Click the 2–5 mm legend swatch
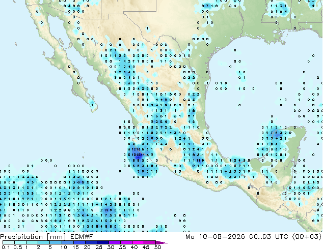323x249 pixels. pos(44,242)
